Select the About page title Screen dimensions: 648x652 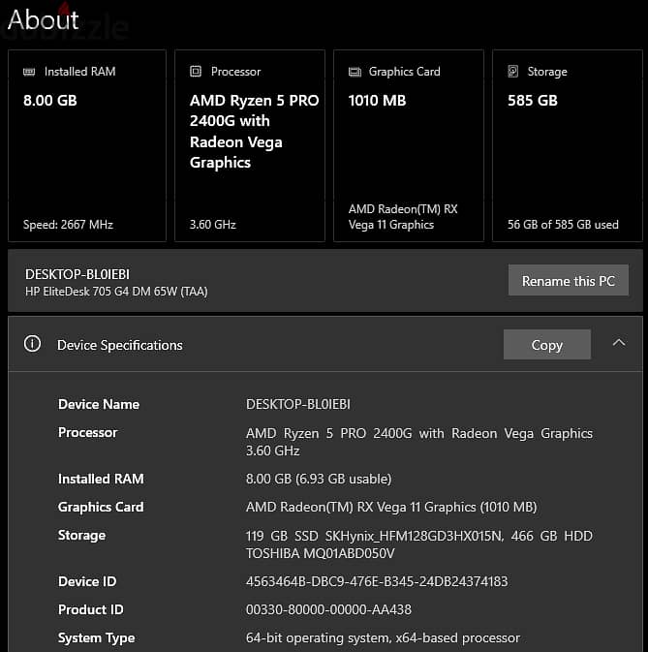coord(44,19)
